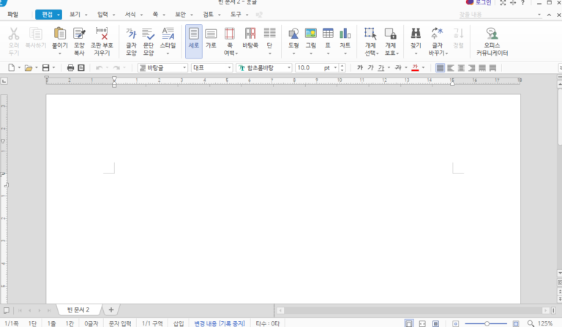The image size is (562, 327).
Task: Open the 보기 menu
Action: (x=75, y=15)
